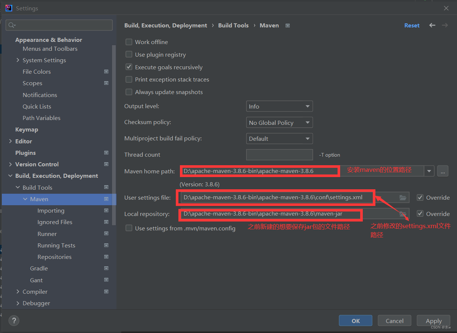Image resolution: width=457 pixels, height=333 pixels.
Task: Click the Reset link
Action: pos(412,25)
